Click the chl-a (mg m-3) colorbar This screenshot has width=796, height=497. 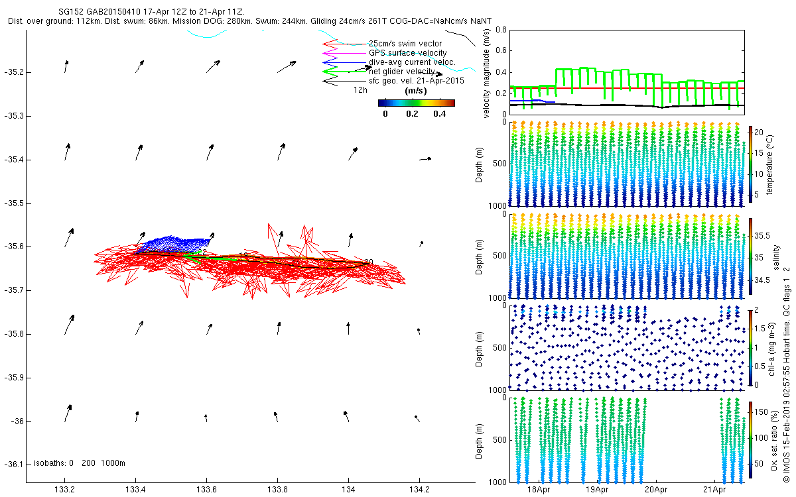click(x=750, y=347)
